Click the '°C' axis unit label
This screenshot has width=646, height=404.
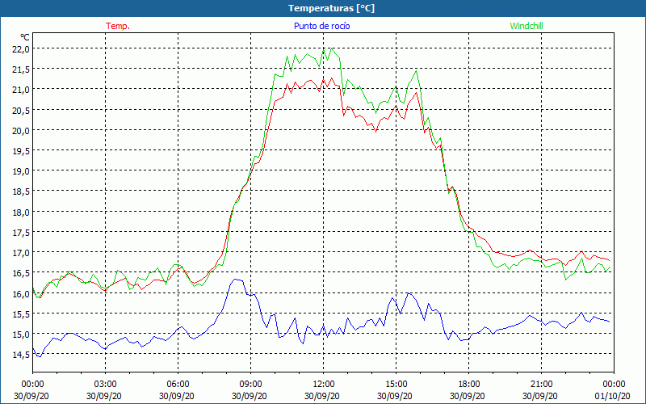[25, 37]
